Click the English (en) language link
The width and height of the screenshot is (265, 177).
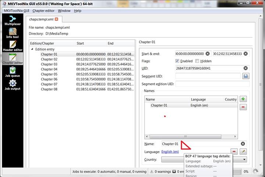(x=170, y=152)
